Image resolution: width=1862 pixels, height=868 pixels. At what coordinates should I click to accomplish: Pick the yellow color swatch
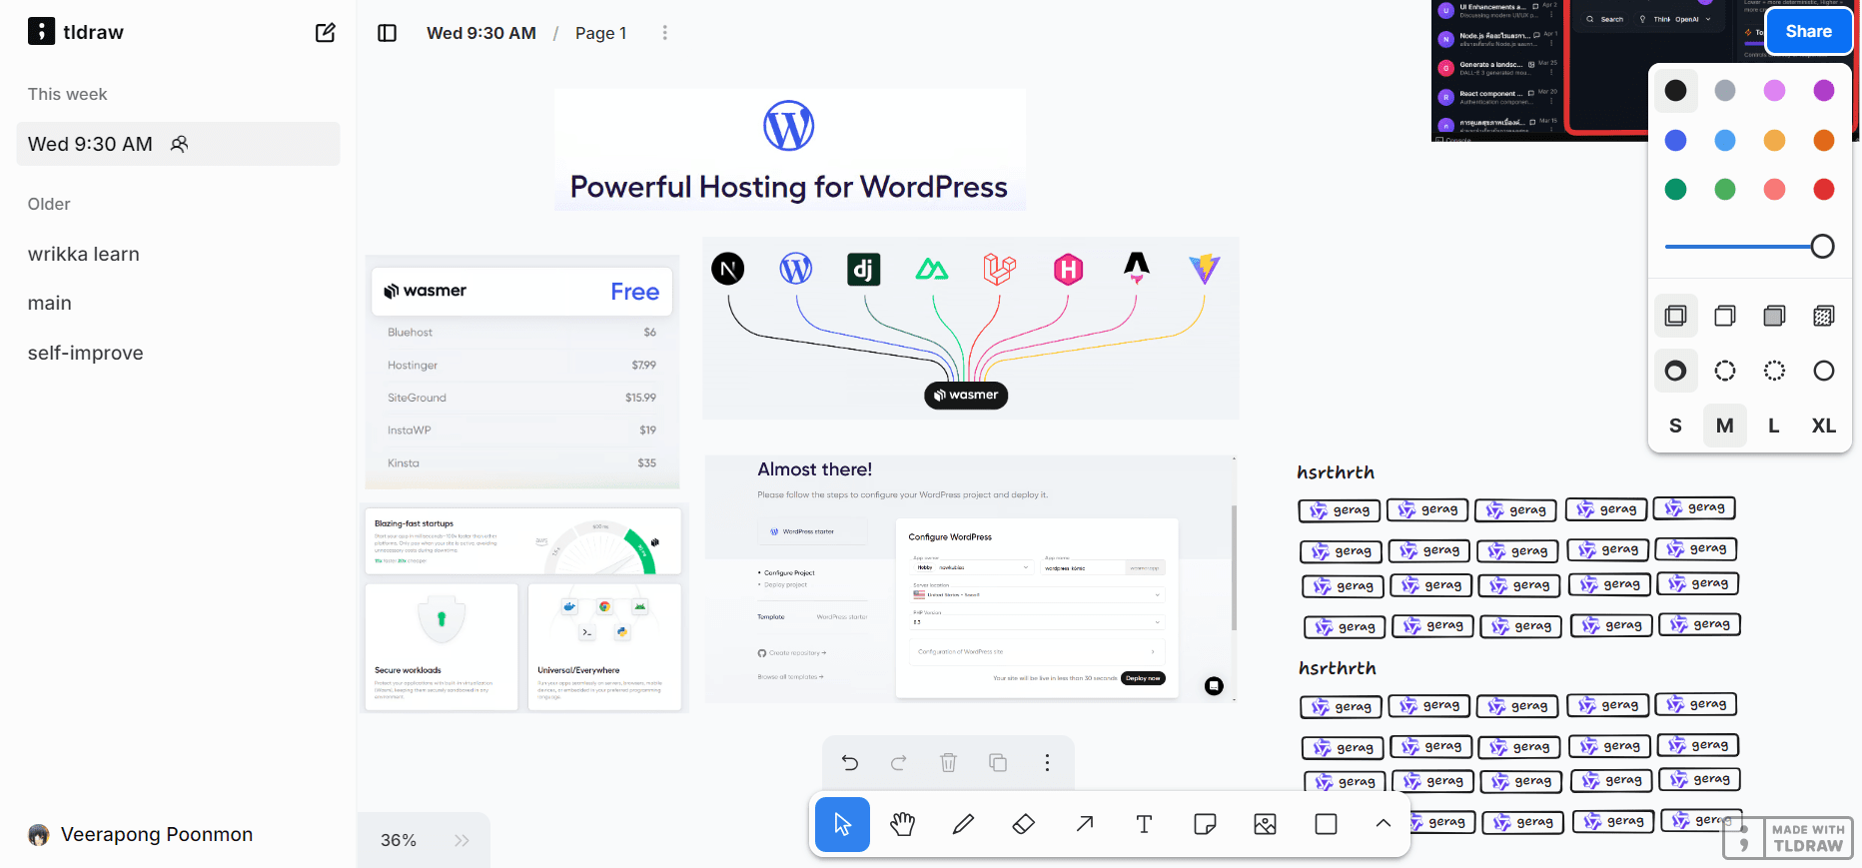click(1774, 141)
